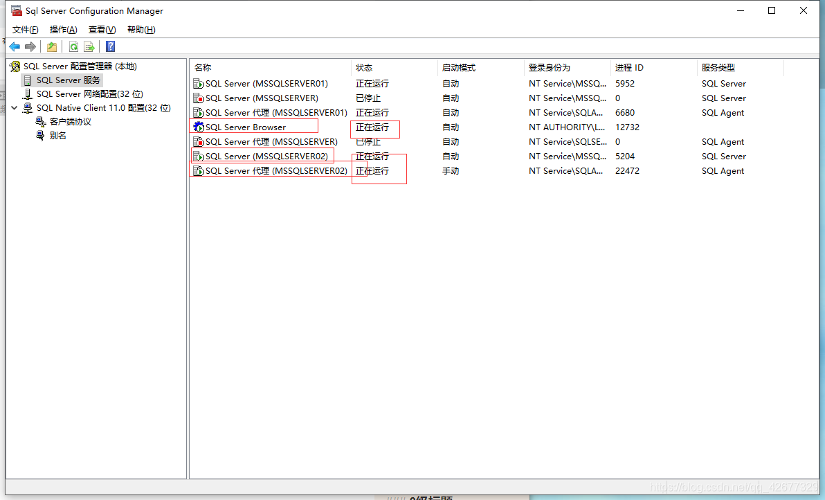Image resolution: width=825 pixels, height=500 pixels.
Task: Sort by the 登录身份为 column header
Action: point(568,68)
